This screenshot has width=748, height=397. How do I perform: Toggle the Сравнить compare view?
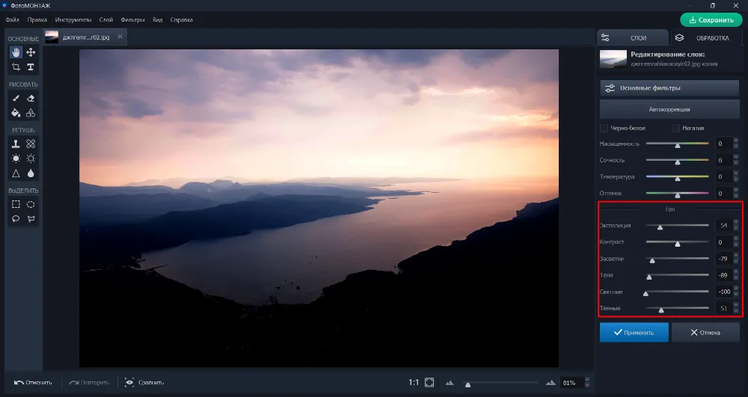tap(144, 382)
